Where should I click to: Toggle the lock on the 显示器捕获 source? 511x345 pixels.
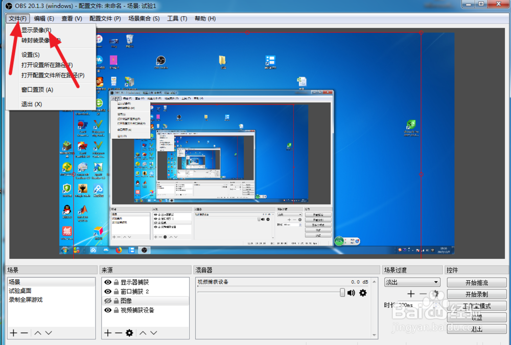pos(116,282)
